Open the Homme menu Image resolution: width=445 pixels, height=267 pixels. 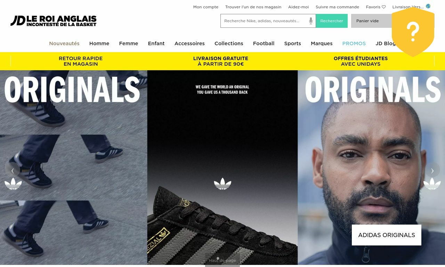99,43
